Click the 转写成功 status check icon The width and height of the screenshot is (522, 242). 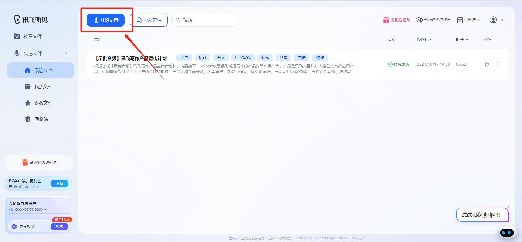pos(390,64)
